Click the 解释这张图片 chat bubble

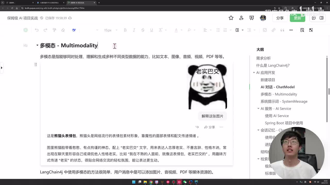click(212, 116)
